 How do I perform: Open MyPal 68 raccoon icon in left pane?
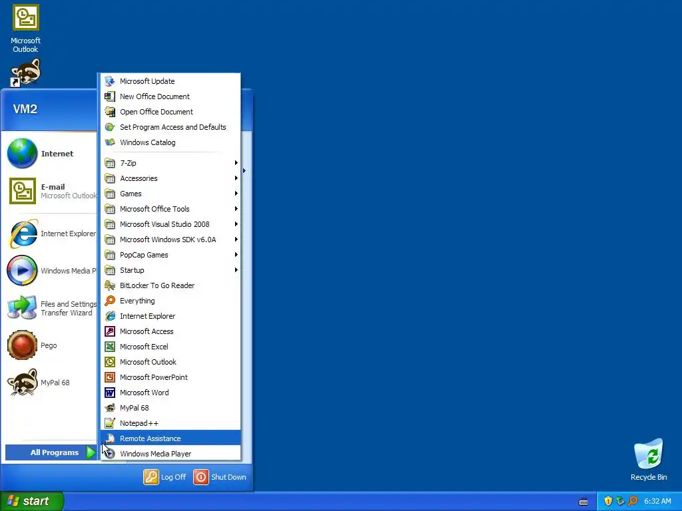coord(22,383)
